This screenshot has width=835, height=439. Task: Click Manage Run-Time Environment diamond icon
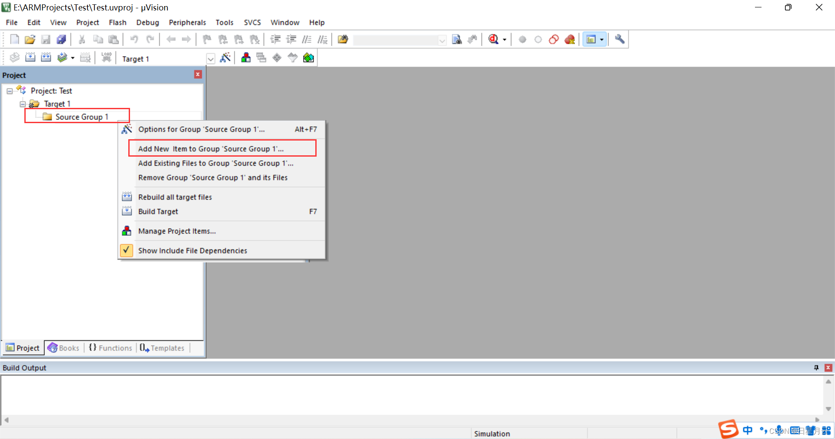click(x=277, y=57)
